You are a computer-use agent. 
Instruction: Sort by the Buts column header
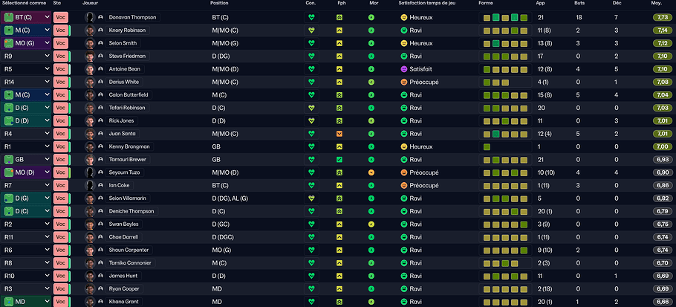[580, 3]
